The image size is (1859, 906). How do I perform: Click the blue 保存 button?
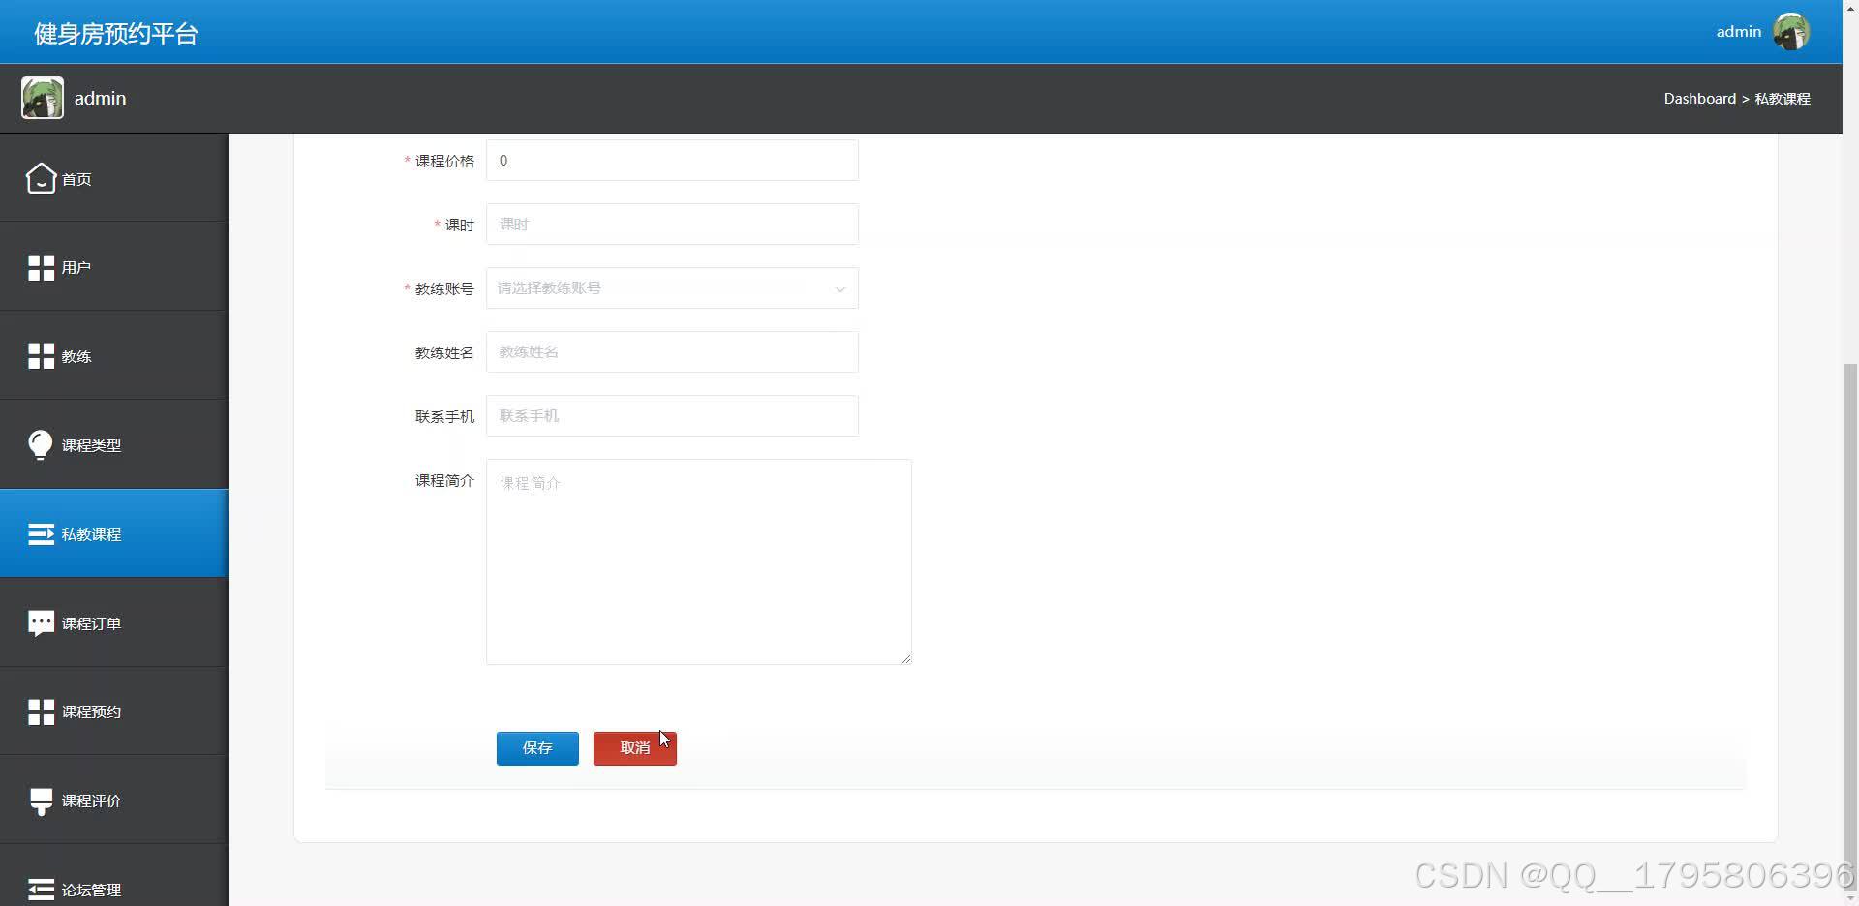point(537,748)
